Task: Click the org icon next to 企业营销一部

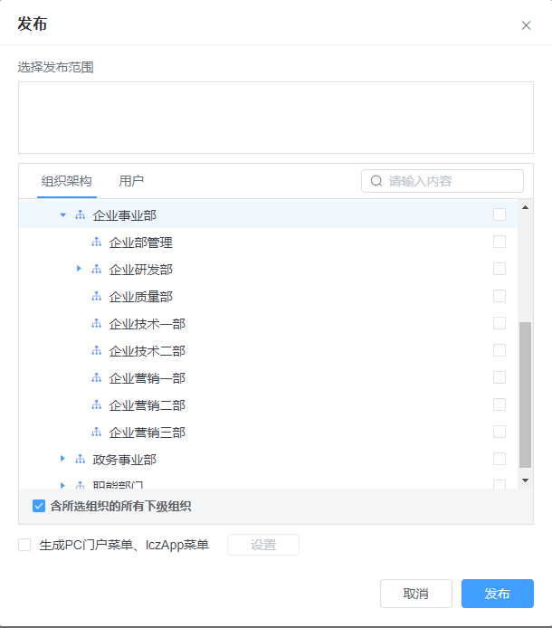Action: tap(96, 378)
